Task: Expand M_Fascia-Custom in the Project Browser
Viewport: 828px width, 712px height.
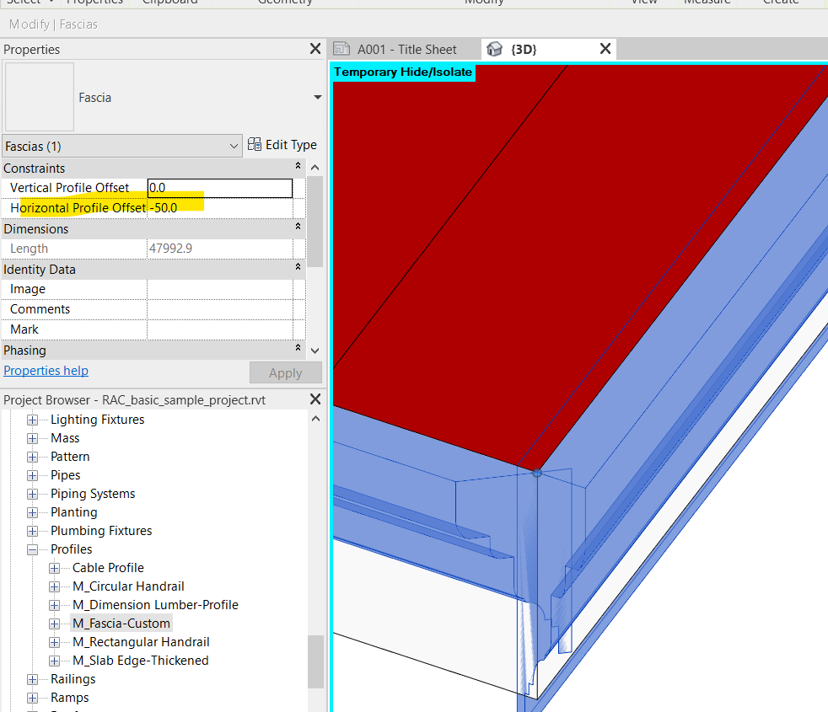Action: click(54, 623)
